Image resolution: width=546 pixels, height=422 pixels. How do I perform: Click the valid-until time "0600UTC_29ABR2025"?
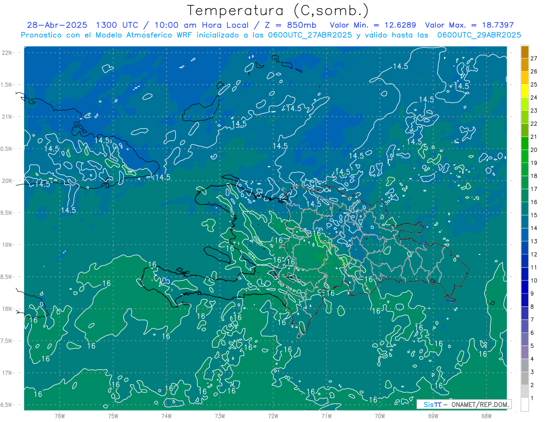(x=479, y=35)
